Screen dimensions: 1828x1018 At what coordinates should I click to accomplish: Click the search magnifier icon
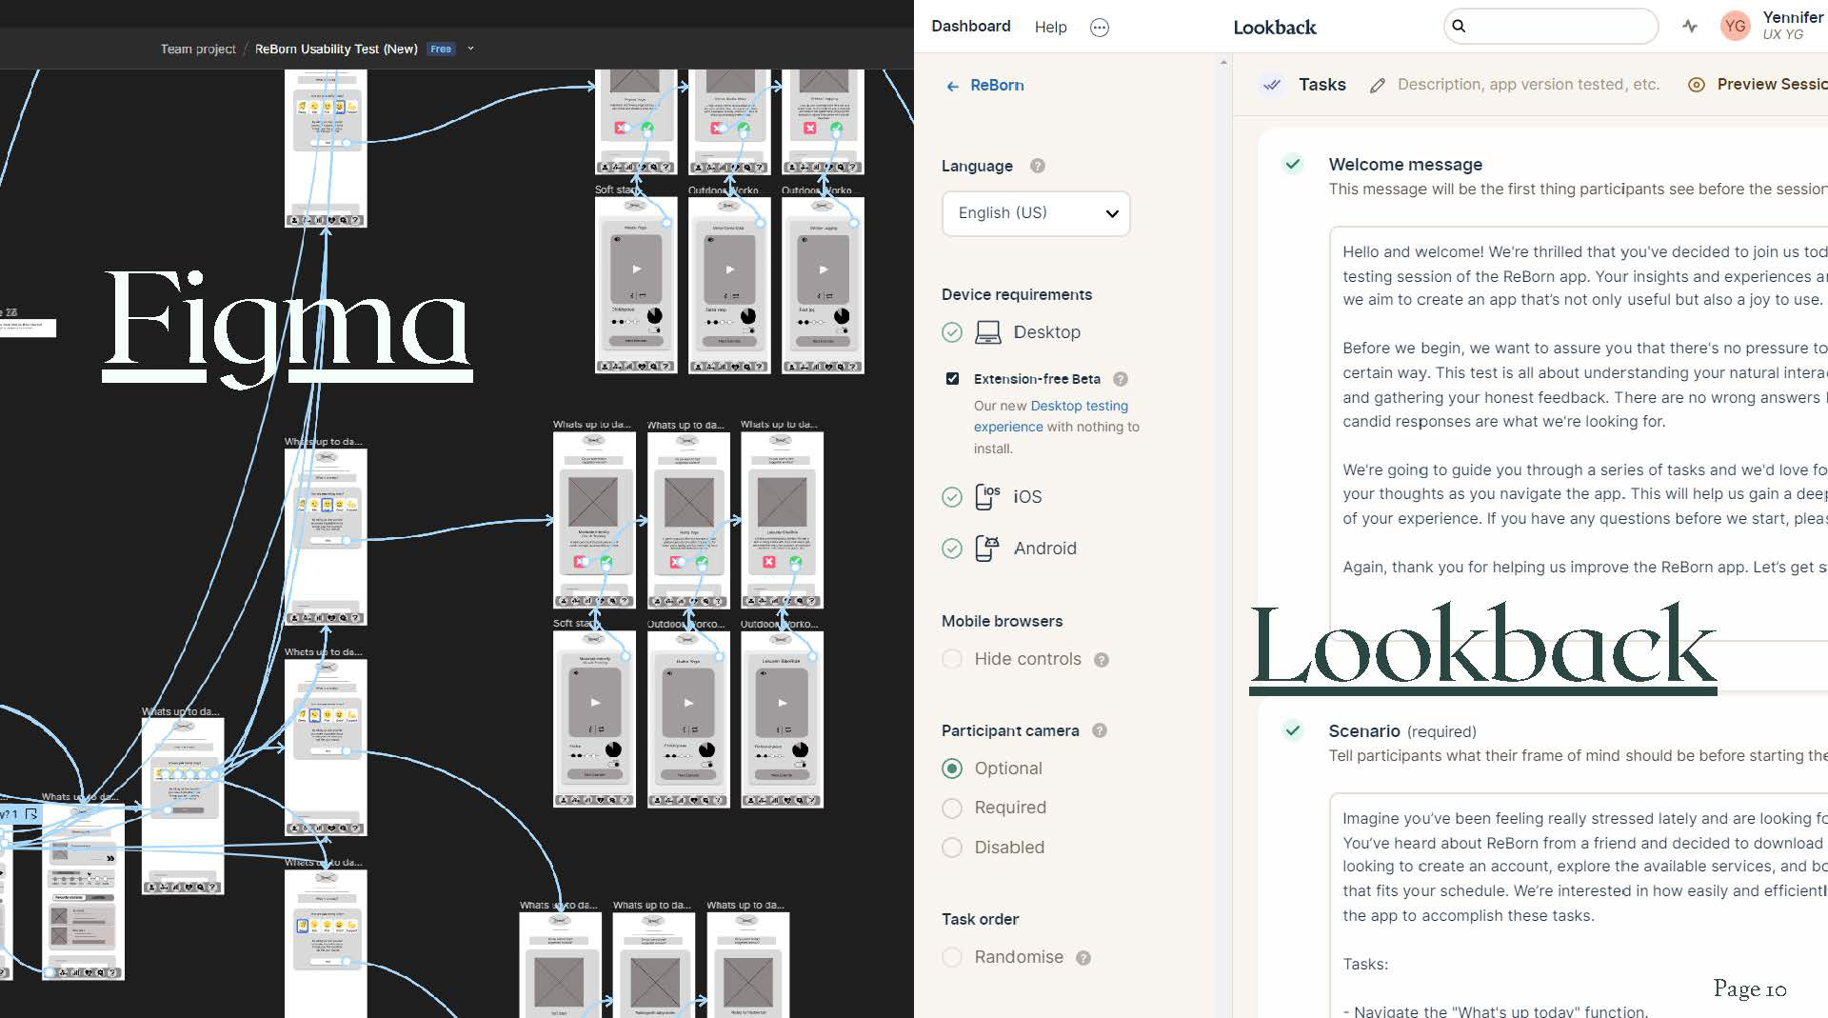pos(1459,27)
